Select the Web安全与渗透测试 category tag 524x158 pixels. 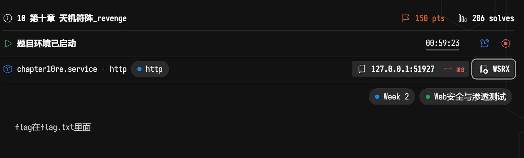point(466,97)
